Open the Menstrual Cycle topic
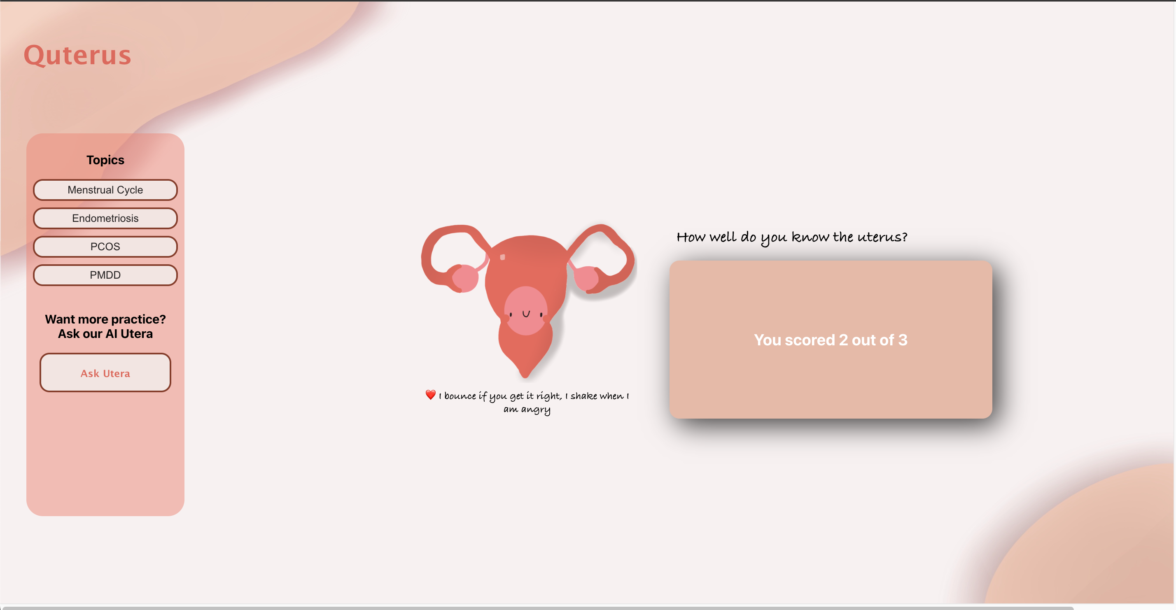The image size is (1176, 610). click(105, 190)
